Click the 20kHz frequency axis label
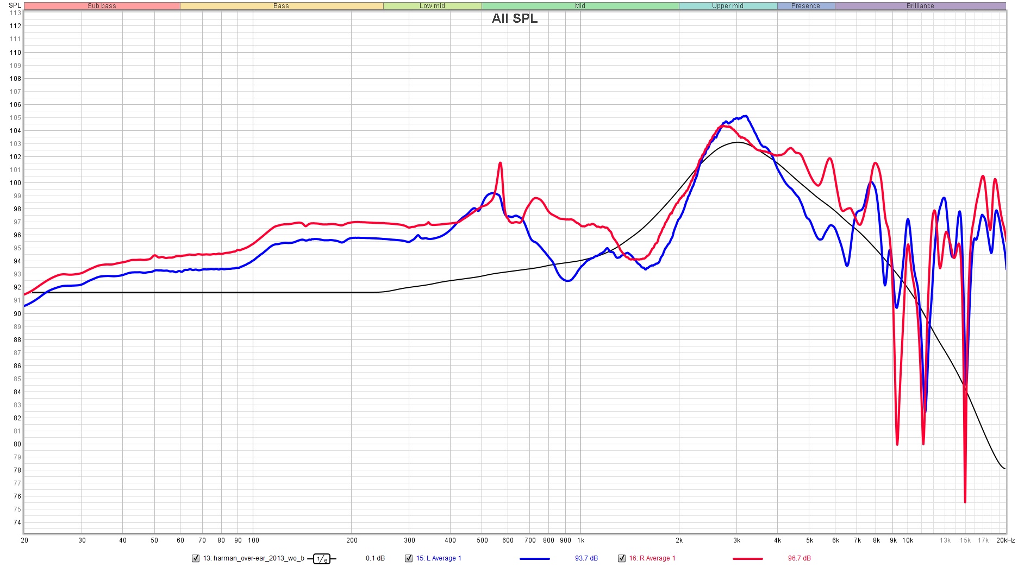Image resolution: width=1018 pixels, height=567 pixels. (x=1005, y=540)
